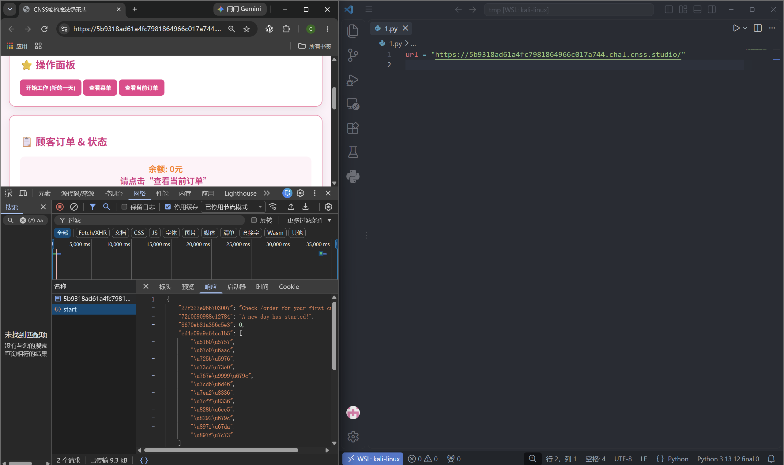The image size is (784, 465).
Task: Uncheck the 停用缓存 checkbox
Action: click(x=168, y=207)
